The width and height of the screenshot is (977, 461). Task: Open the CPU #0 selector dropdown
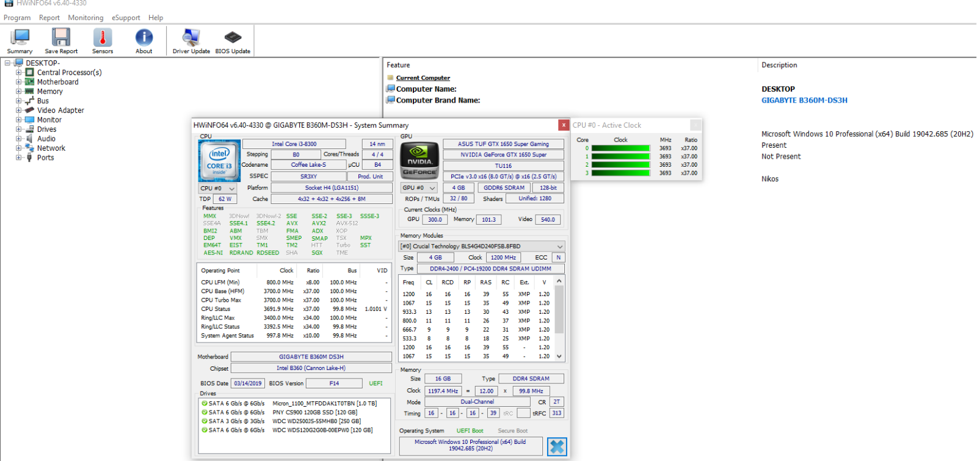[218, 189]
